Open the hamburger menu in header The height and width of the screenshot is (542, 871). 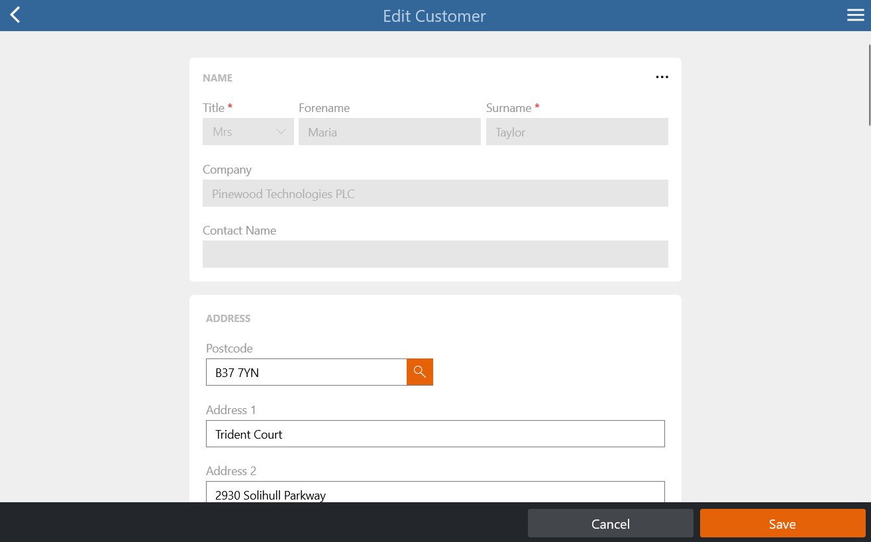(856, 15)
